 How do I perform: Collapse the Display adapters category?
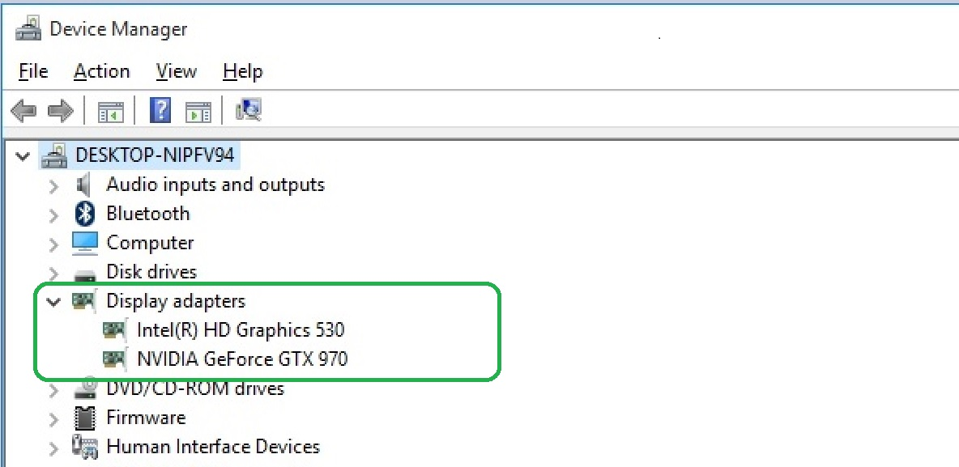[53, 302]
